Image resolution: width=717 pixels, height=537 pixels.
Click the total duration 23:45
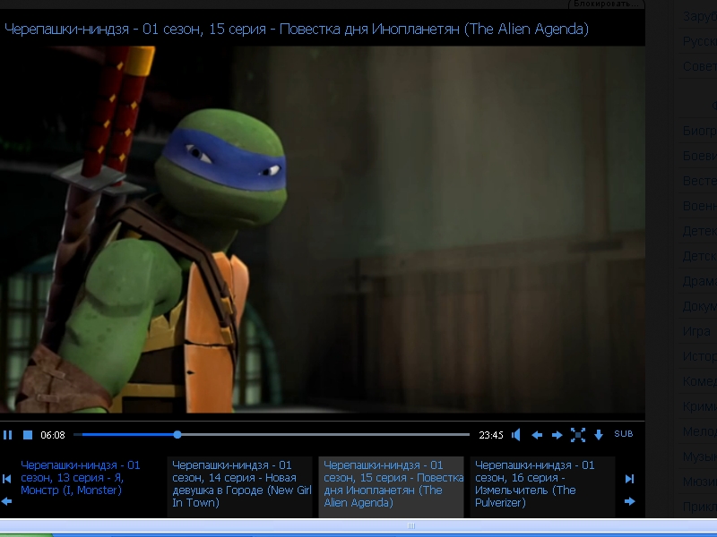491,435
